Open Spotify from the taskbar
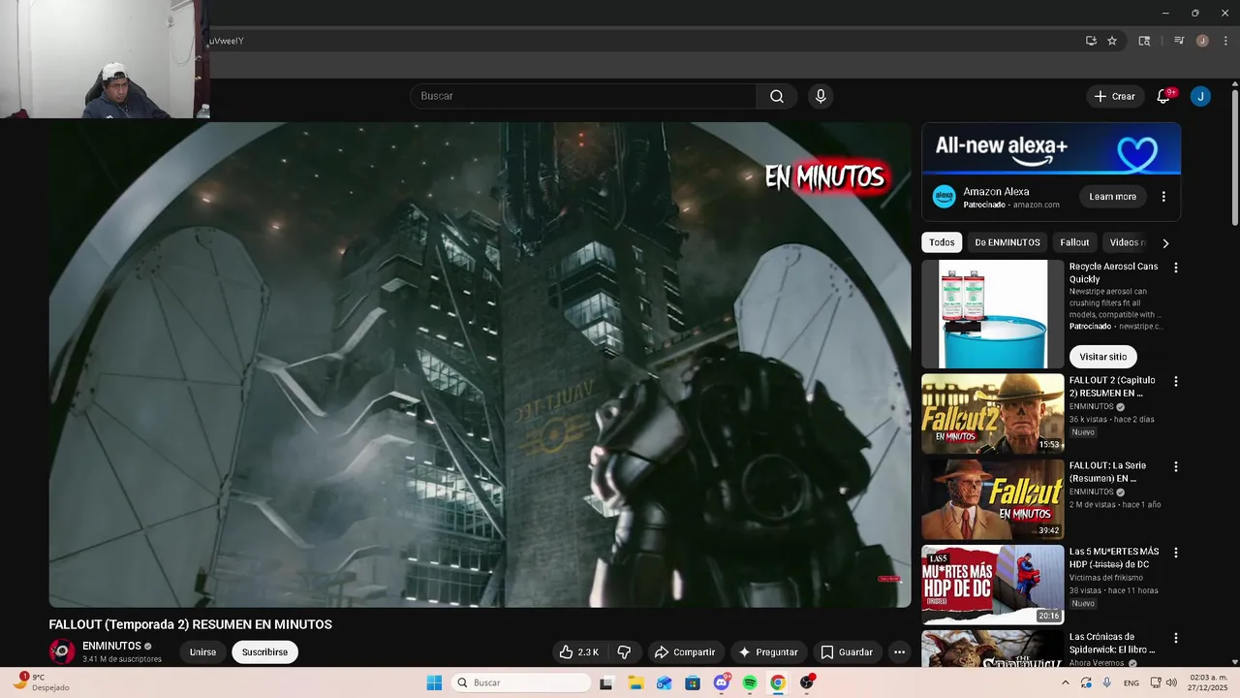Screen dimensions: 1240x698 point(750,682)
